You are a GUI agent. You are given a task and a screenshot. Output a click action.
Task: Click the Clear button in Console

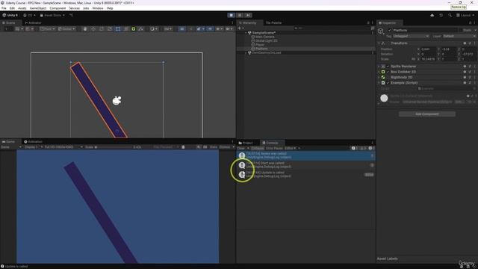tap(241, 148)
